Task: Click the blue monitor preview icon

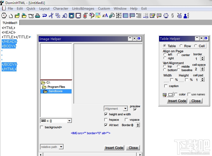Action: 166,16
